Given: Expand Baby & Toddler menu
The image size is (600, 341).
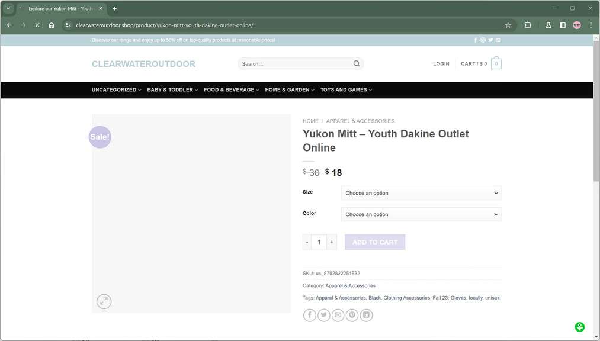Looking at the screenshot, I should click(172, 90).
